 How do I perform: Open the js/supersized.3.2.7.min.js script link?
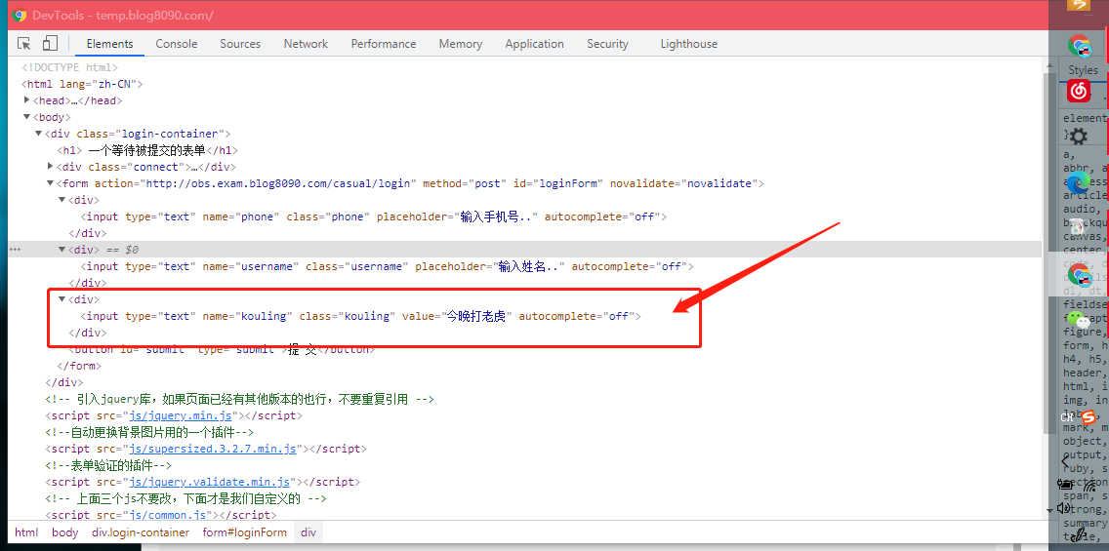coord(212,450)
